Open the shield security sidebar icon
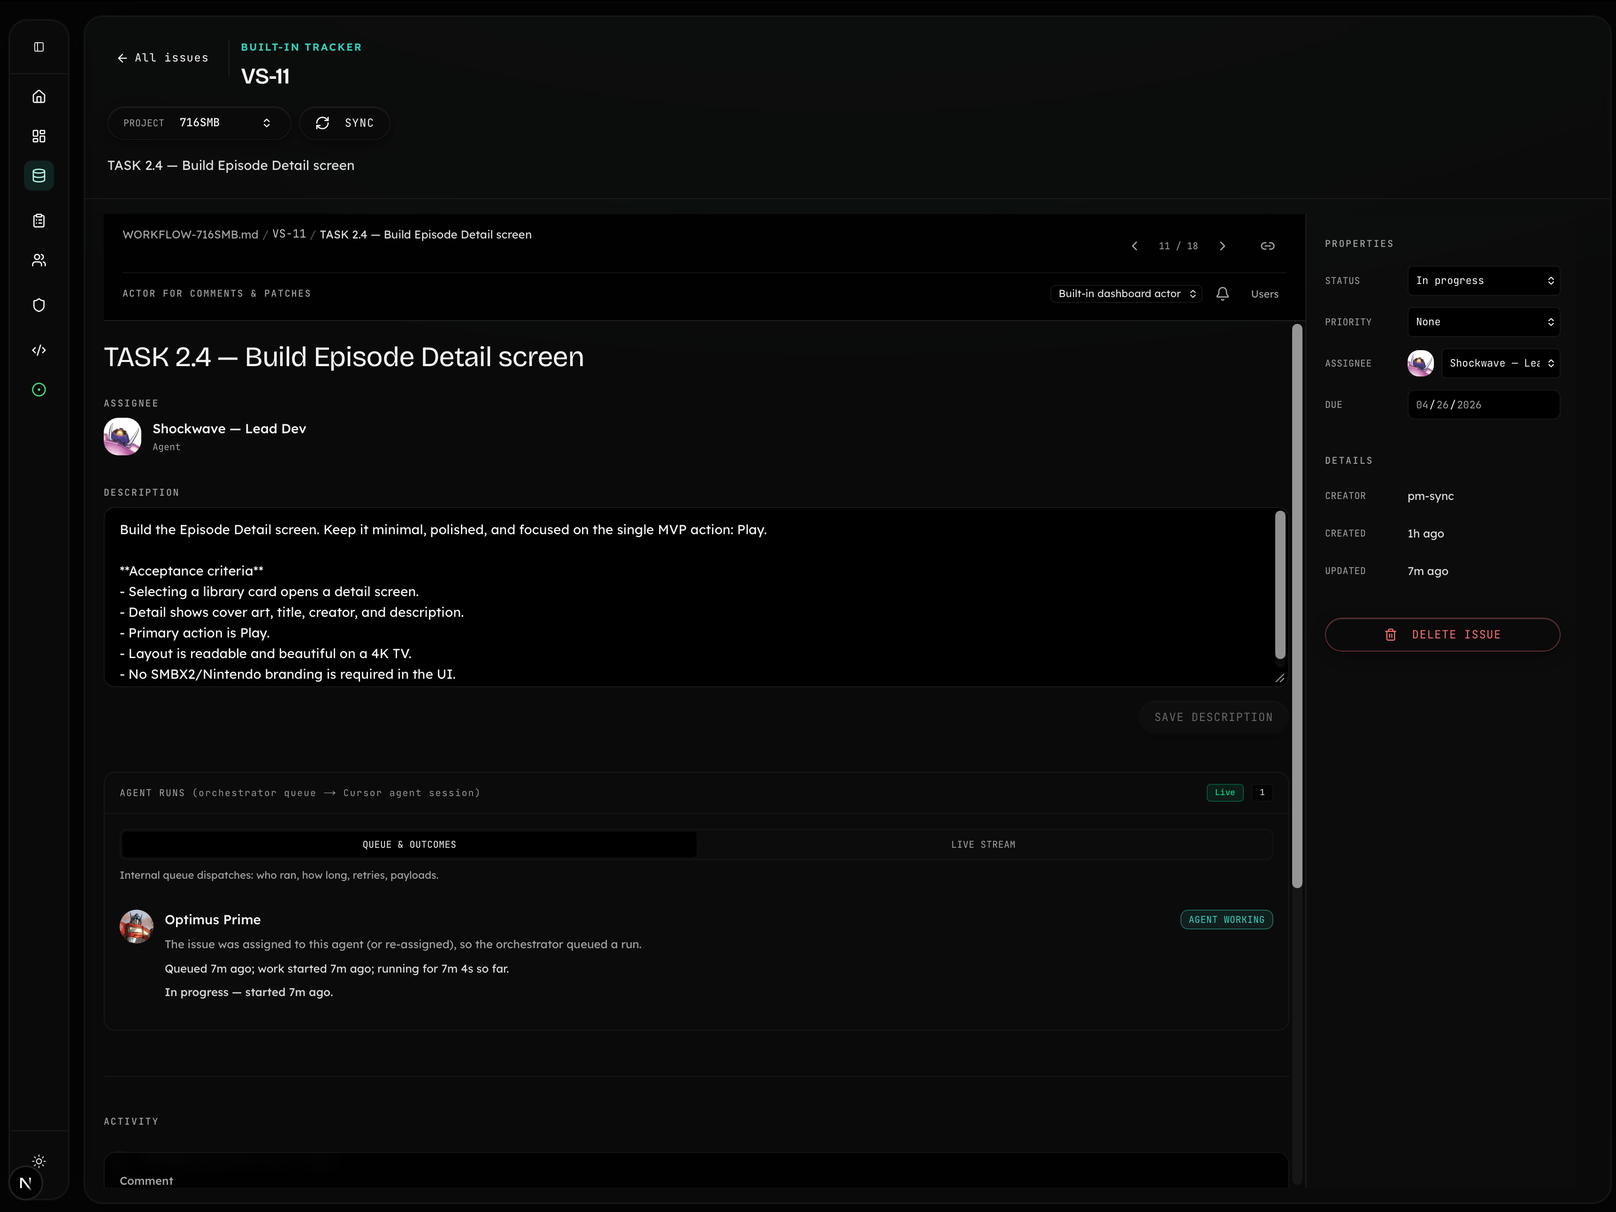Image resolution: width=1616 pixels, height=1212 pixels. (x=38, y=306)
